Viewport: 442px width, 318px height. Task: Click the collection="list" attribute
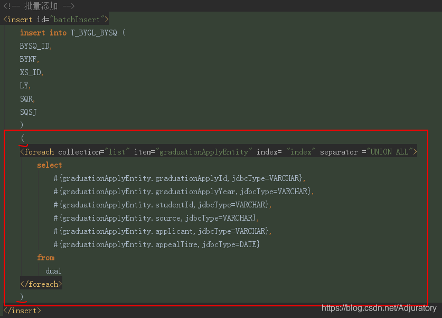point(94,152)
